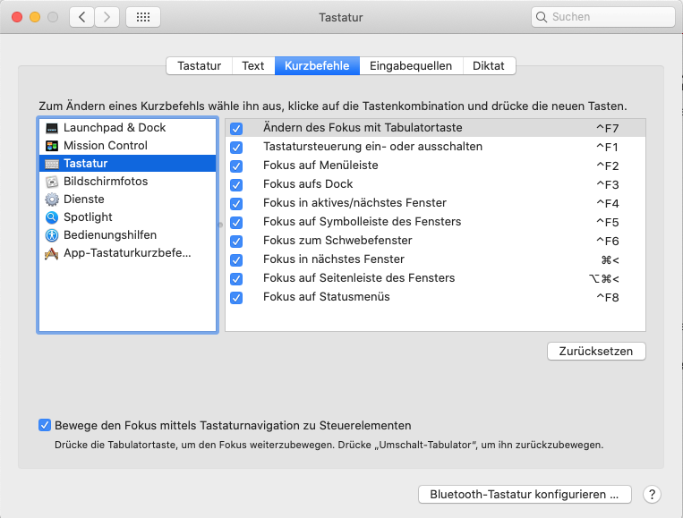This screenshot has height=518, width=683.
Task: Switch to the Text tab
Action: (x=253, y=65)
